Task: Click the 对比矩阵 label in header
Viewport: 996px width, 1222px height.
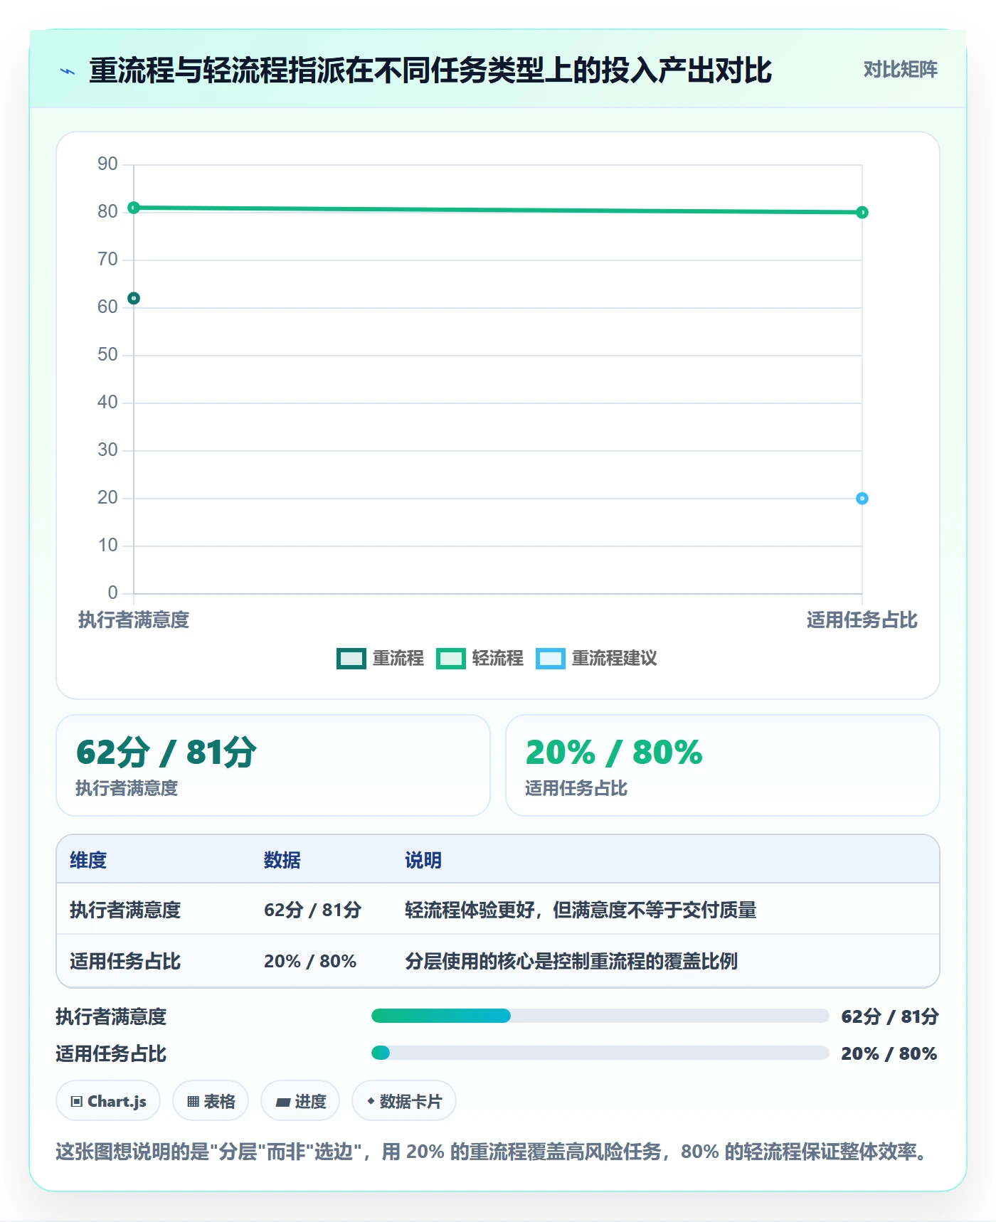Action: pyautogui.click(x=900, y=70)
